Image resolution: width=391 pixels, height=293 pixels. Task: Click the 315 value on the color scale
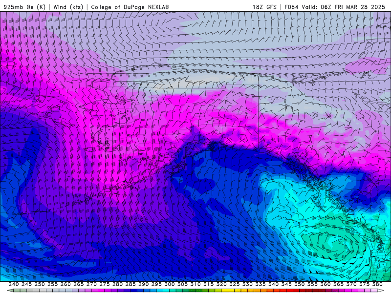pyautogui.click(x=209, y=284)
